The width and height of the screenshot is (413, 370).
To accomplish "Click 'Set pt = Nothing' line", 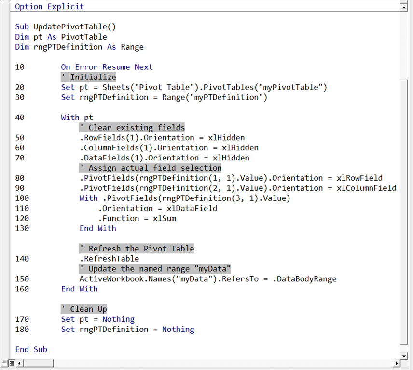I will pyautogui.click(x=98, y=319).
